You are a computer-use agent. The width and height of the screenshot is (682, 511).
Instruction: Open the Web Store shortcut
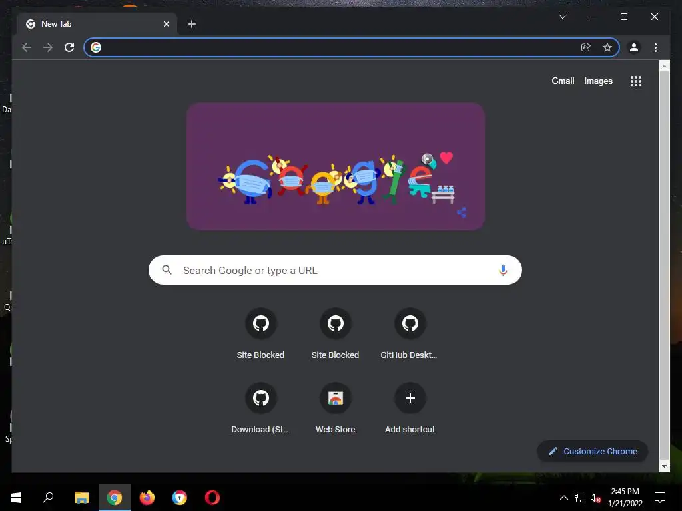tap(336, 408)
